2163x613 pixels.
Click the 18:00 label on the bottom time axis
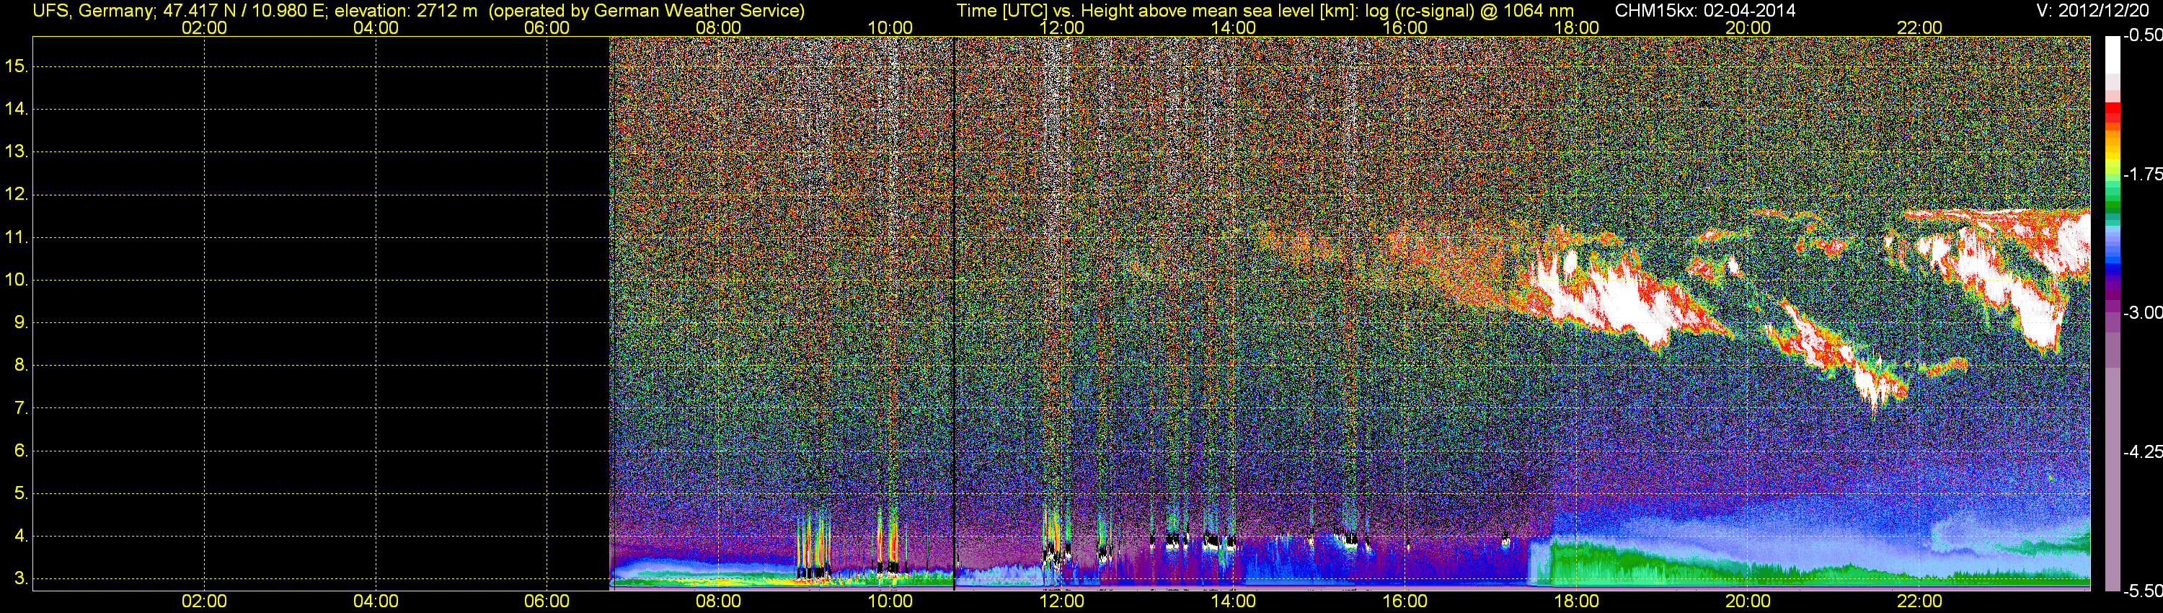tap(1576, 601)
